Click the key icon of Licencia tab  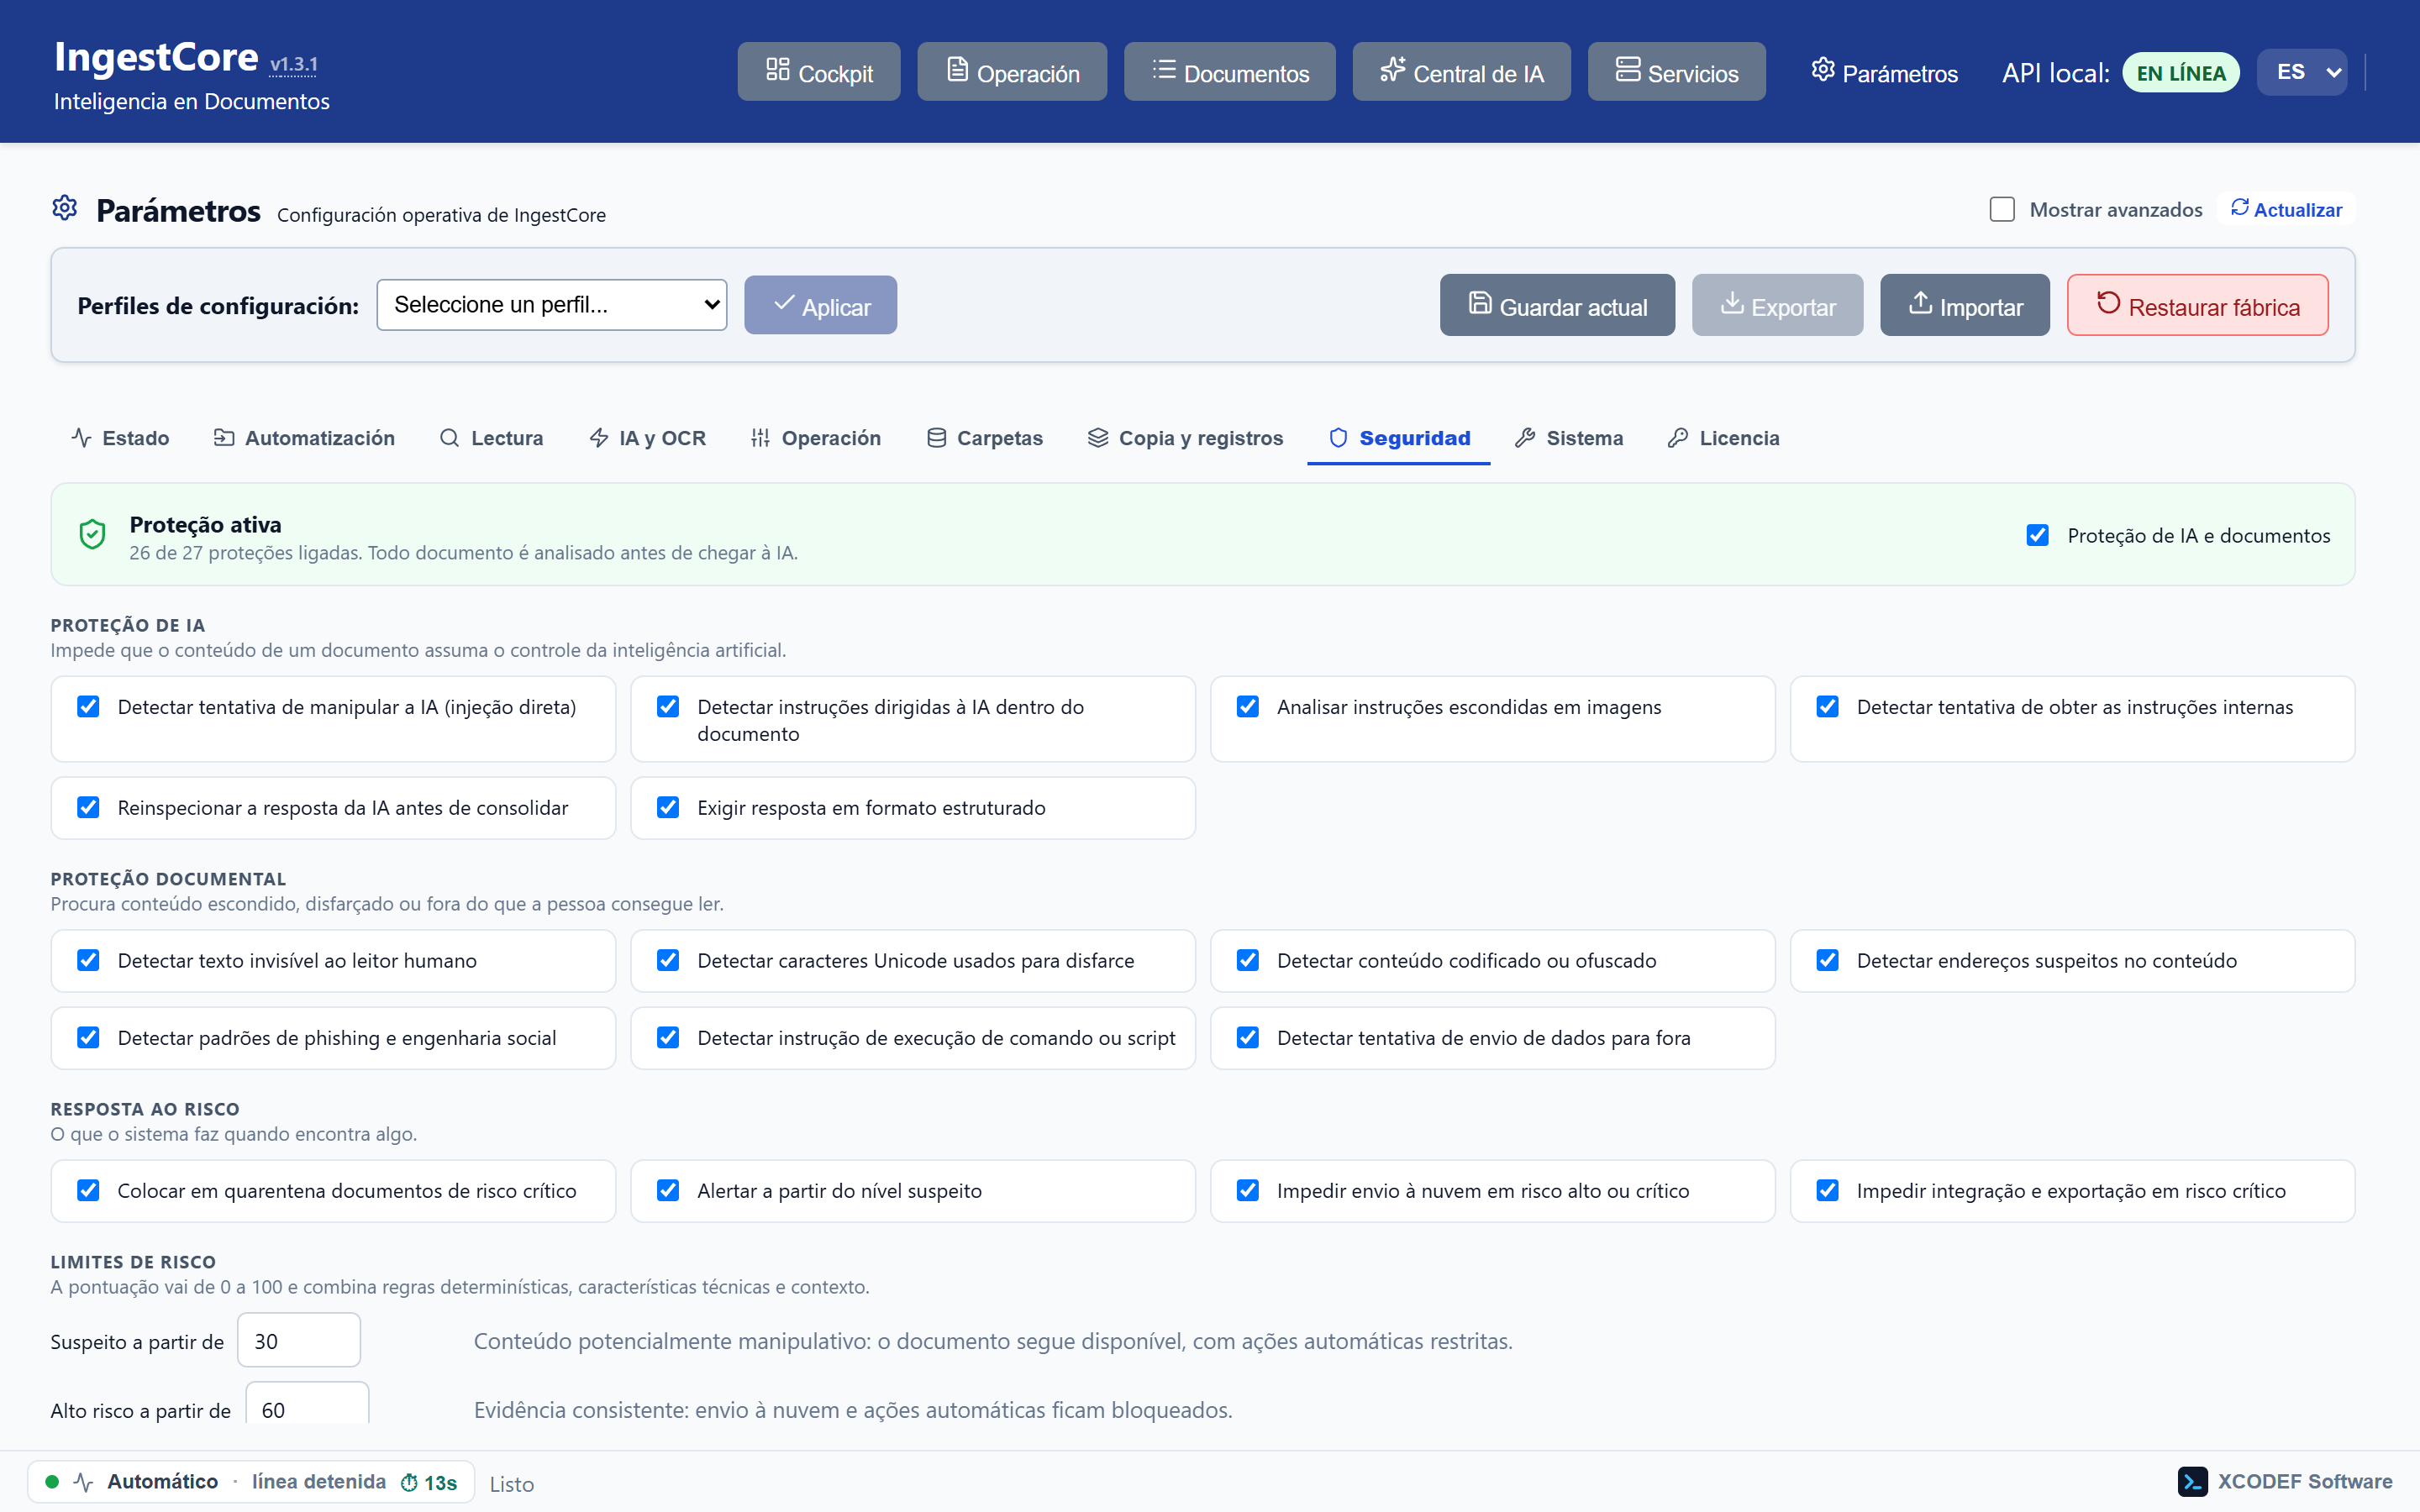(x=1678, y=438)
